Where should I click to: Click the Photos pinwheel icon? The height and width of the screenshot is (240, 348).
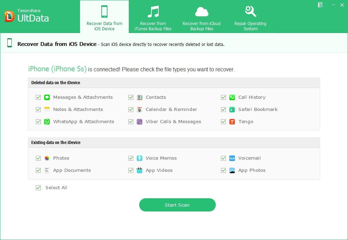coord(47,158)
